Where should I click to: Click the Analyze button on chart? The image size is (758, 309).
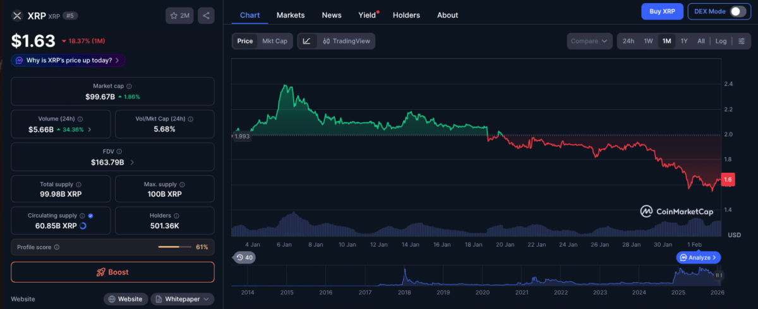point(699,257)
